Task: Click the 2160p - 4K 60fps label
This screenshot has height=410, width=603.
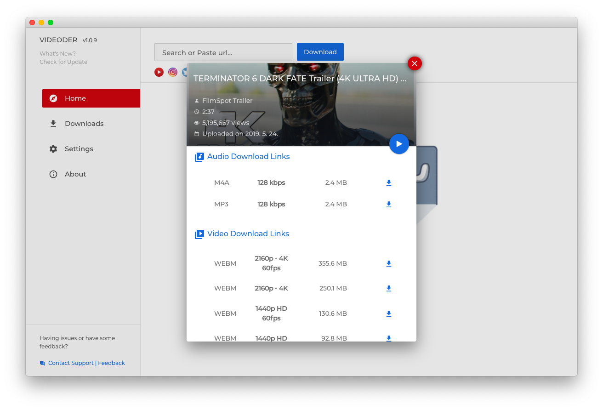Action: (271, 263)
